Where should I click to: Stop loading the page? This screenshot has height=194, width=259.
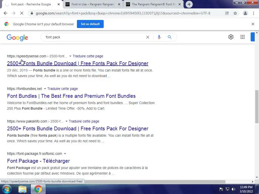point(22,13)
